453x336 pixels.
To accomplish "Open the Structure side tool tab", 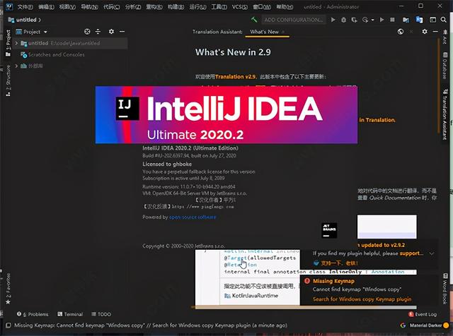I will pyautogui.click(x=8, y=80).
